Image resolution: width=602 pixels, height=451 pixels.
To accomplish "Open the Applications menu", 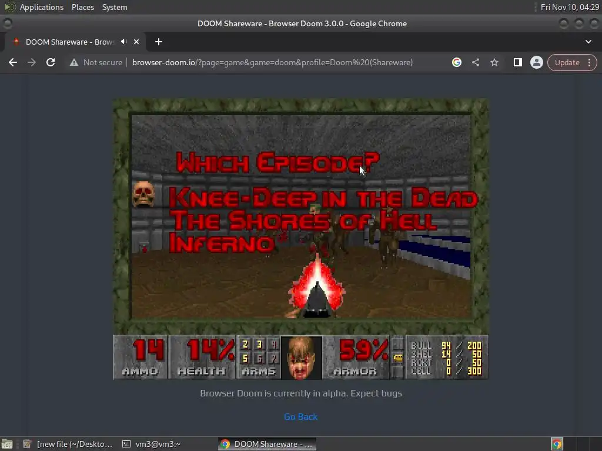I will pyautogui.click(x=42, y=7).
